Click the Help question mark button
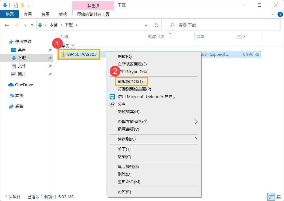Viewport: 284px width, 201px height. click(x=280, y=14)
